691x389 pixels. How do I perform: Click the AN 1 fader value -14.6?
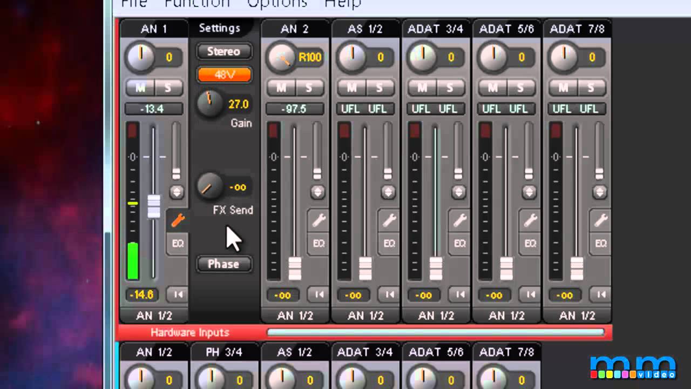coord(142,295)
